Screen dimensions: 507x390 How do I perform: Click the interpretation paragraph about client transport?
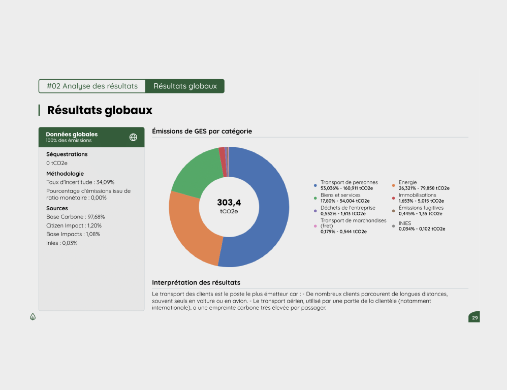click(x=300, y=301)
